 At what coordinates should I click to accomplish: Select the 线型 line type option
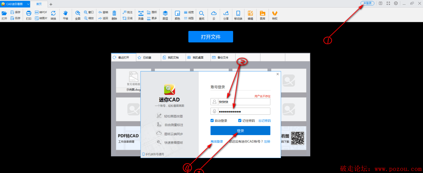point(189,18)
